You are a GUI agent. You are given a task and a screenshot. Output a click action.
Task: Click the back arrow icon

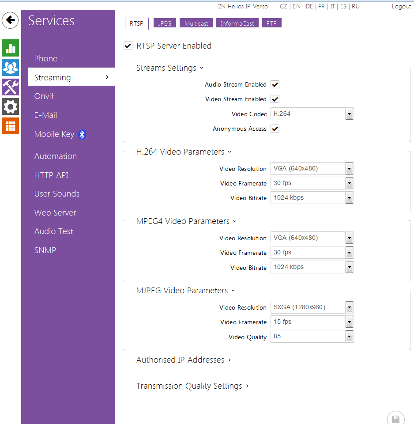pos(10,20)
